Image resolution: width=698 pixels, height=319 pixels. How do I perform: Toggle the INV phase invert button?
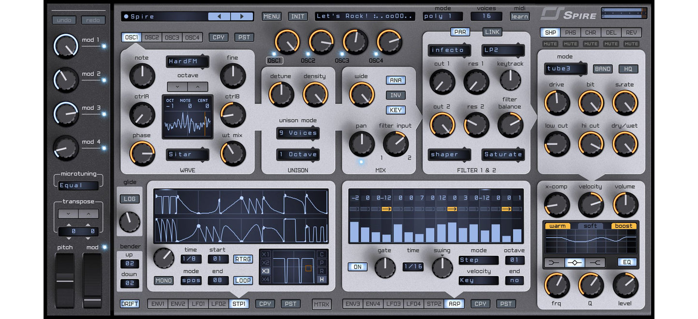tap(395, 95)
